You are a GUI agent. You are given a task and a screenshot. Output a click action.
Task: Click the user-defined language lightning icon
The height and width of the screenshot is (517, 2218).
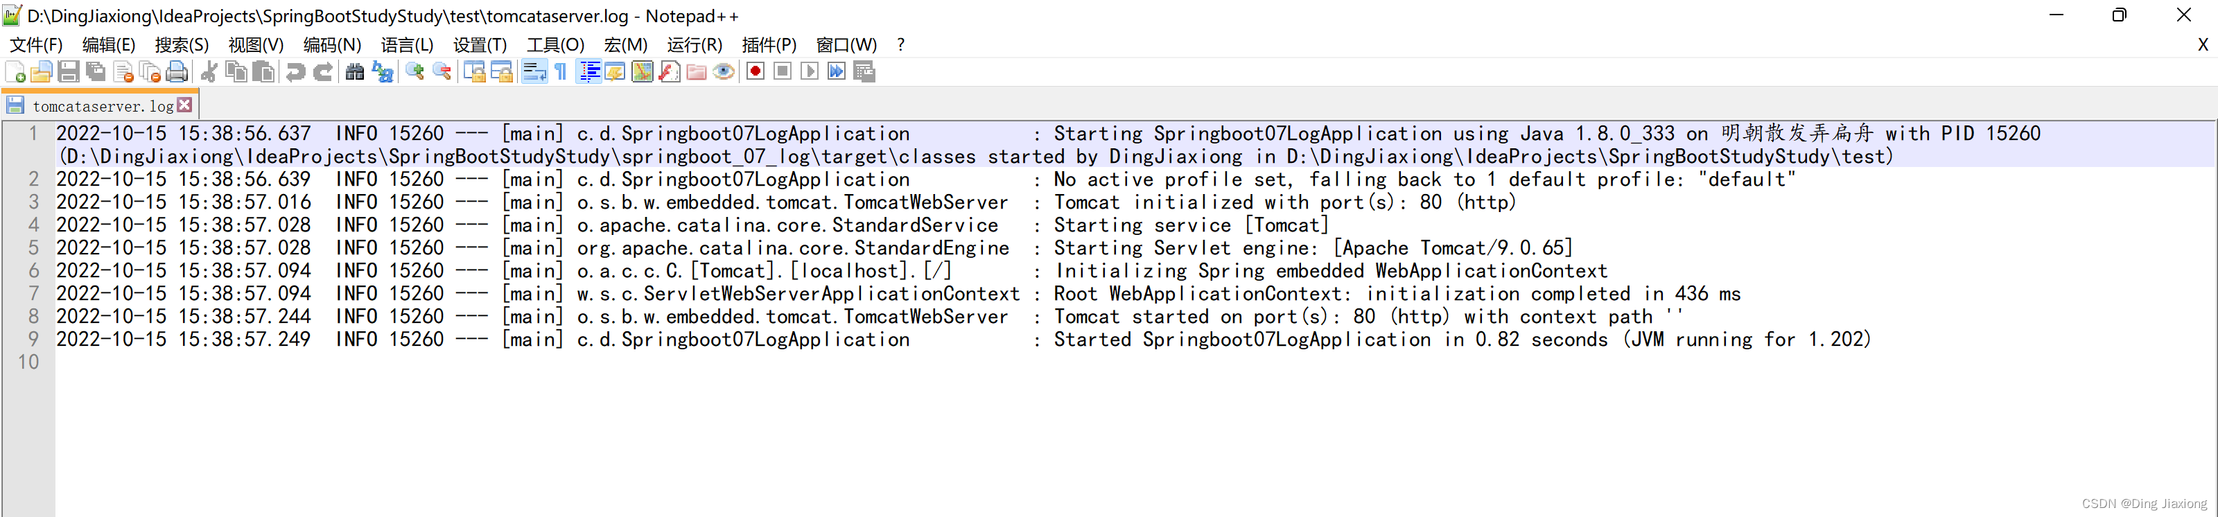tap(615, 72)
